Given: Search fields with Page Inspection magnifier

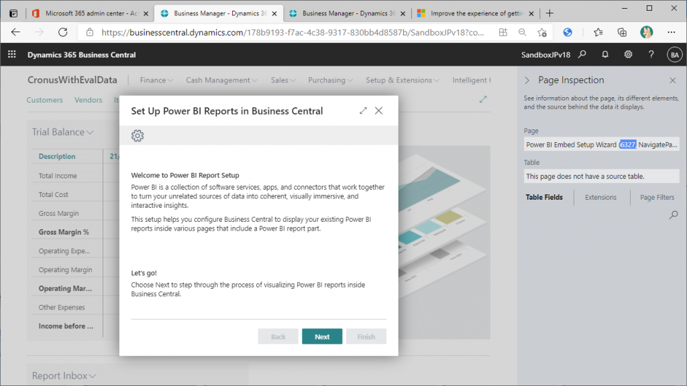Looking at the screenshot, I should click(674, 215).
